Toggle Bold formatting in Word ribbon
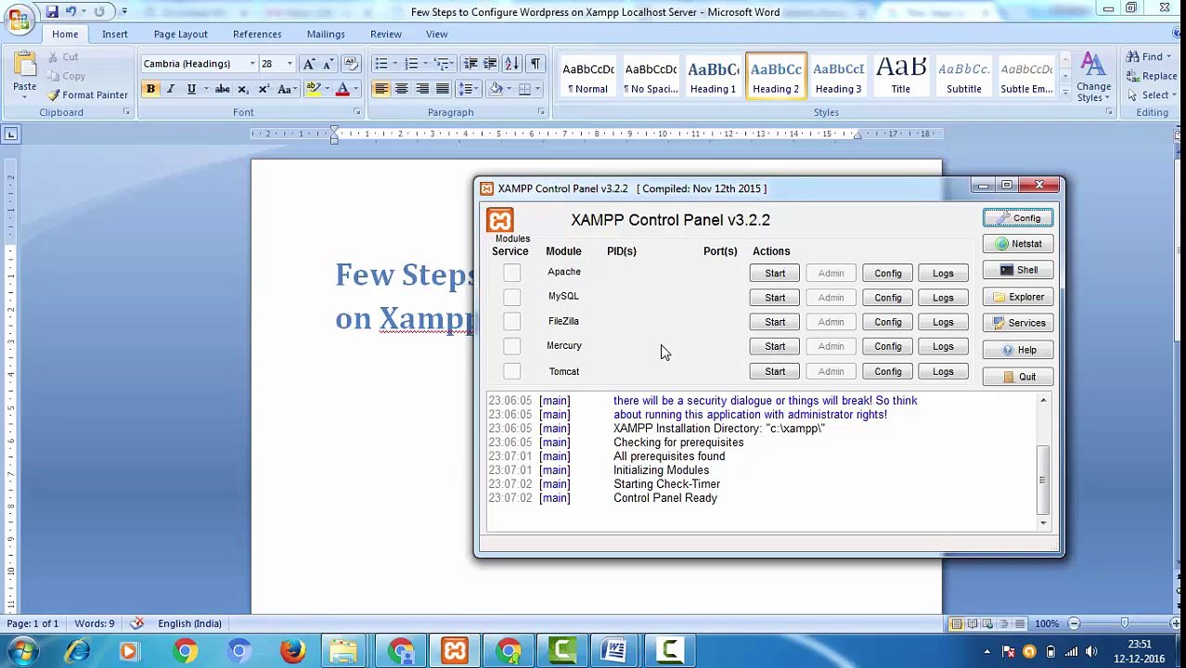1186x668 pixels. pyautogui.click(x=150, y=89)
